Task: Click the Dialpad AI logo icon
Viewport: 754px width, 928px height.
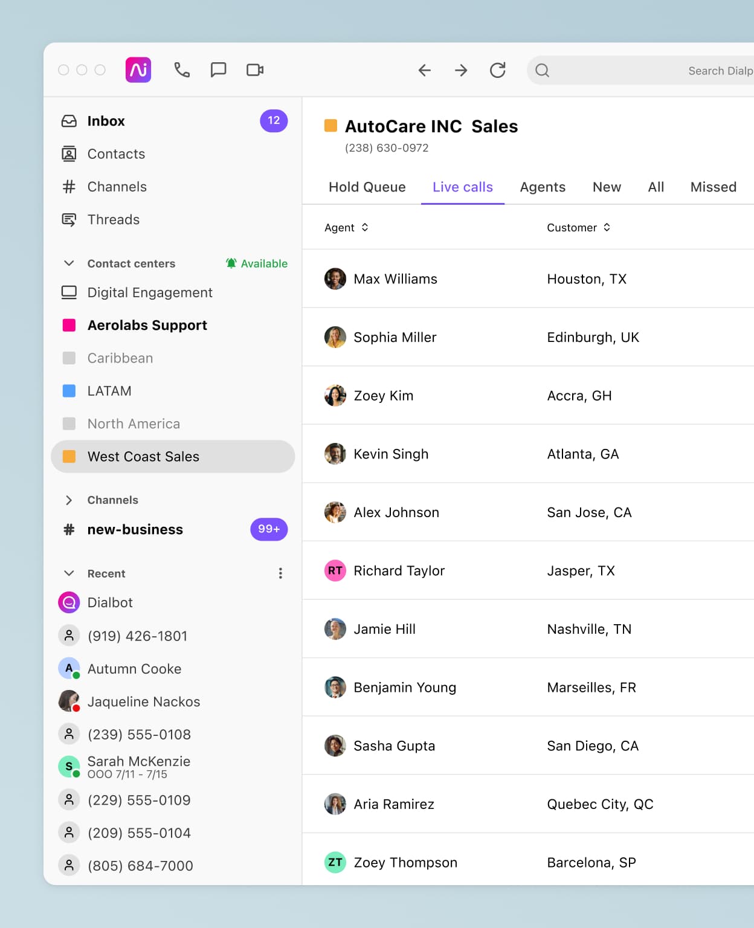Action: (138, 70)
